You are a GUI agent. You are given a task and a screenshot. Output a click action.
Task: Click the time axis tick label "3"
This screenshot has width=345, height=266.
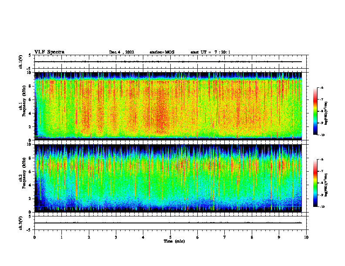116,237
